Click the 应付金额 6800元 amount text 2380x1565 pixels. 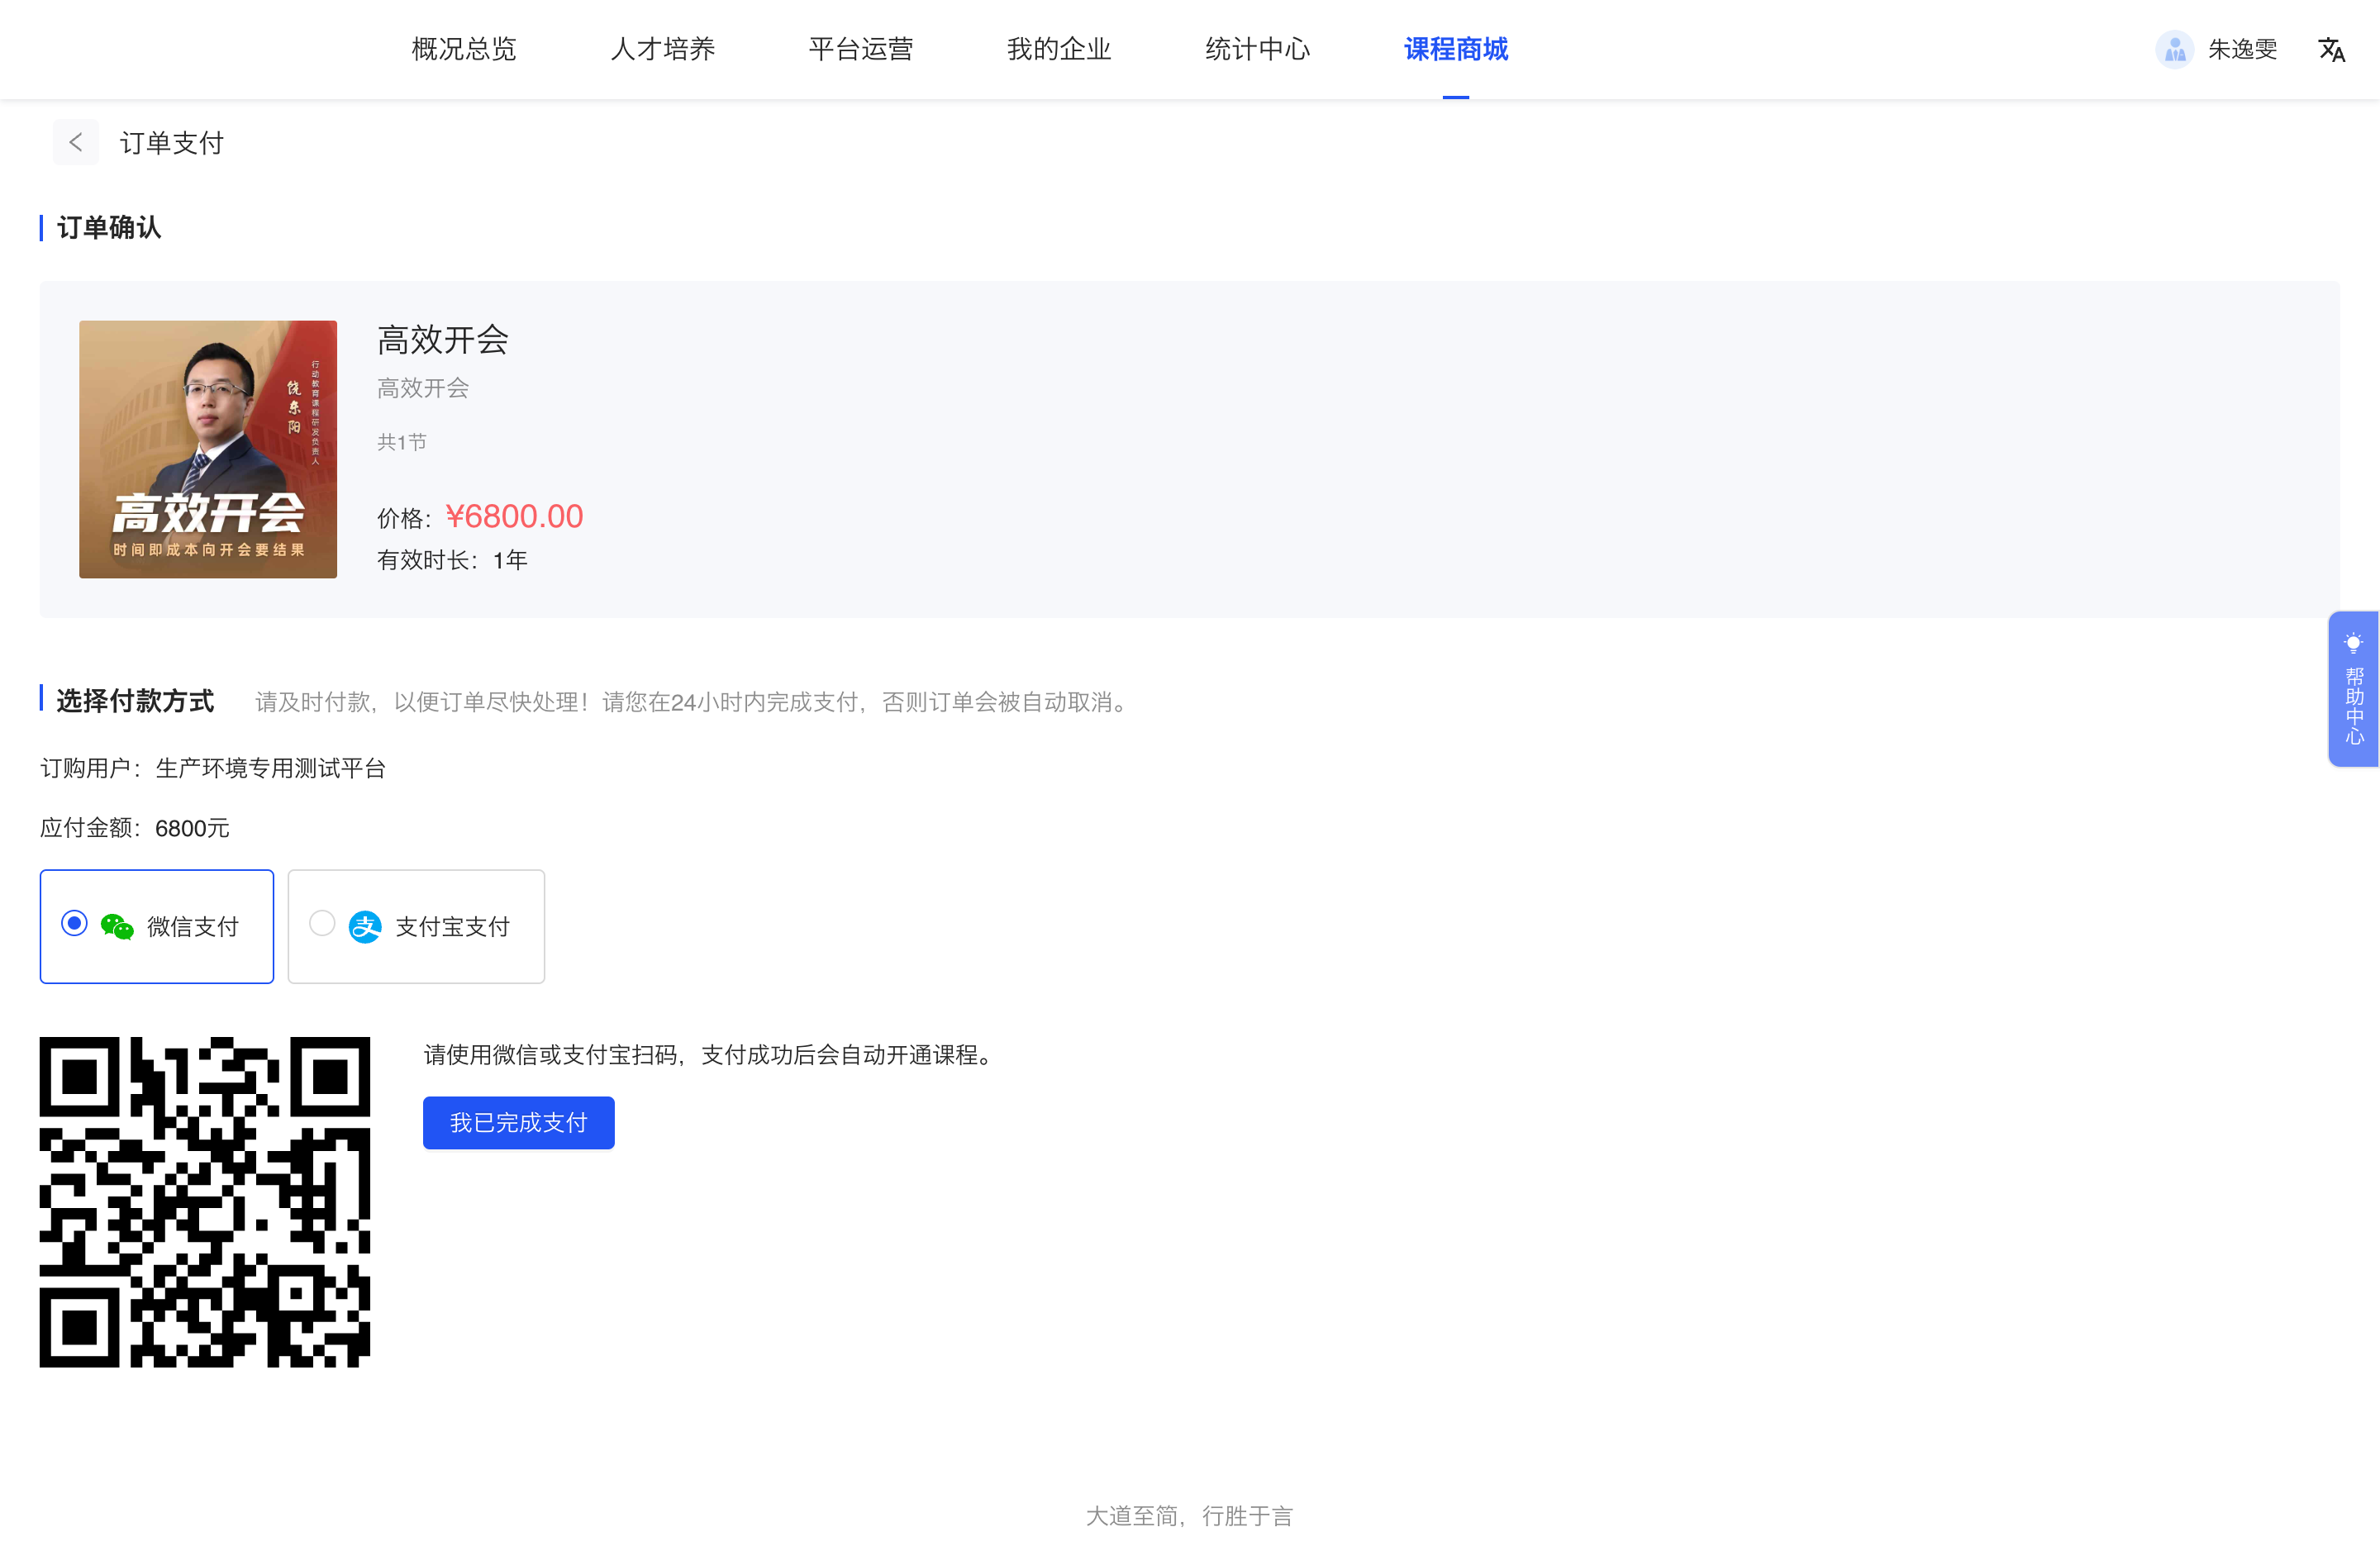135,828
